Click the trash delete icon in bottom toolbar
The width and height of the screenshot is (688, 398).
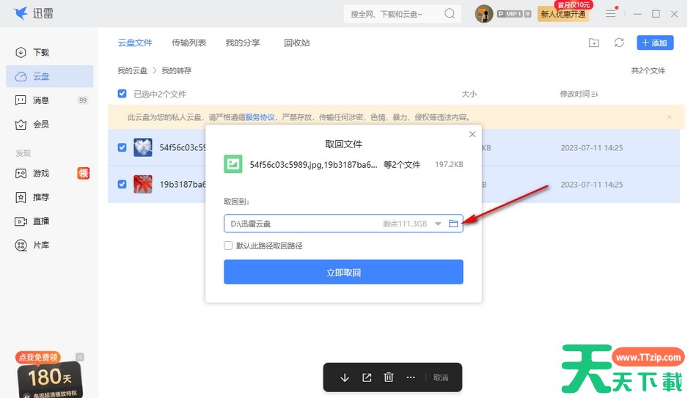[389, 377]
